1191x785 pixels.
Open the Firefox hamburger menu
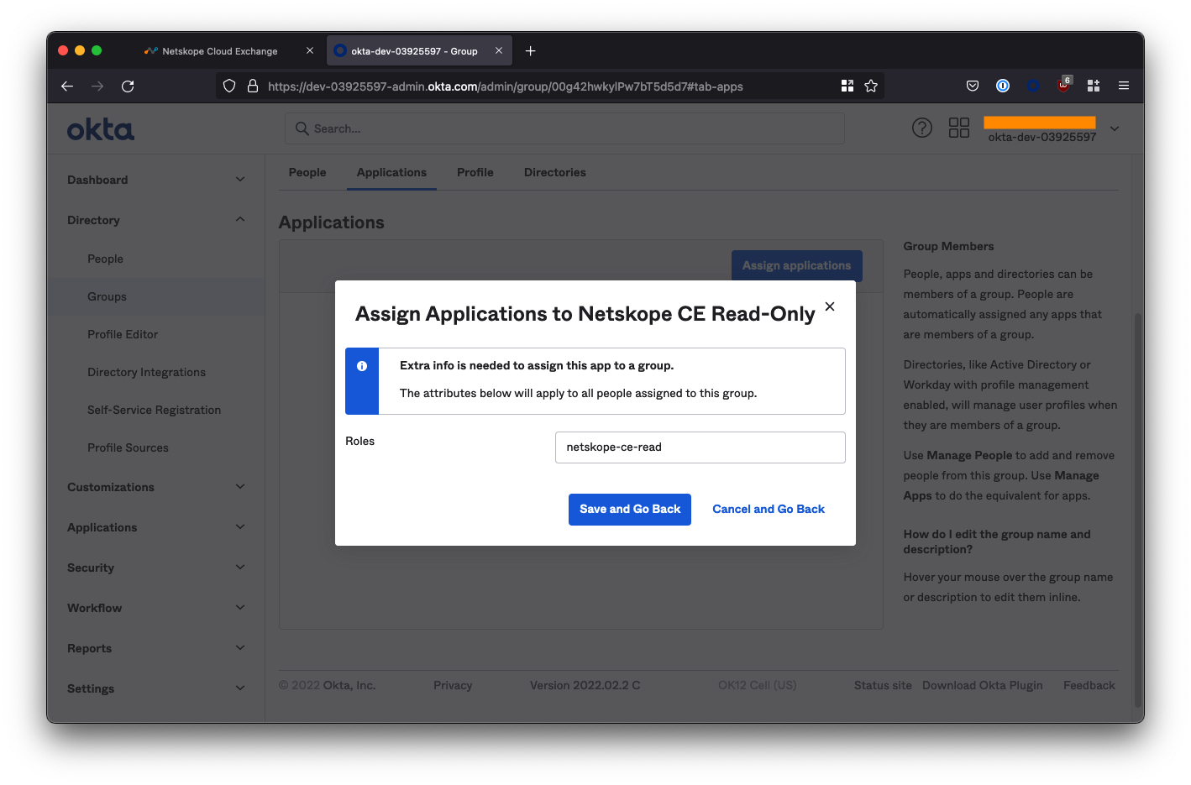pos(1123,86)
